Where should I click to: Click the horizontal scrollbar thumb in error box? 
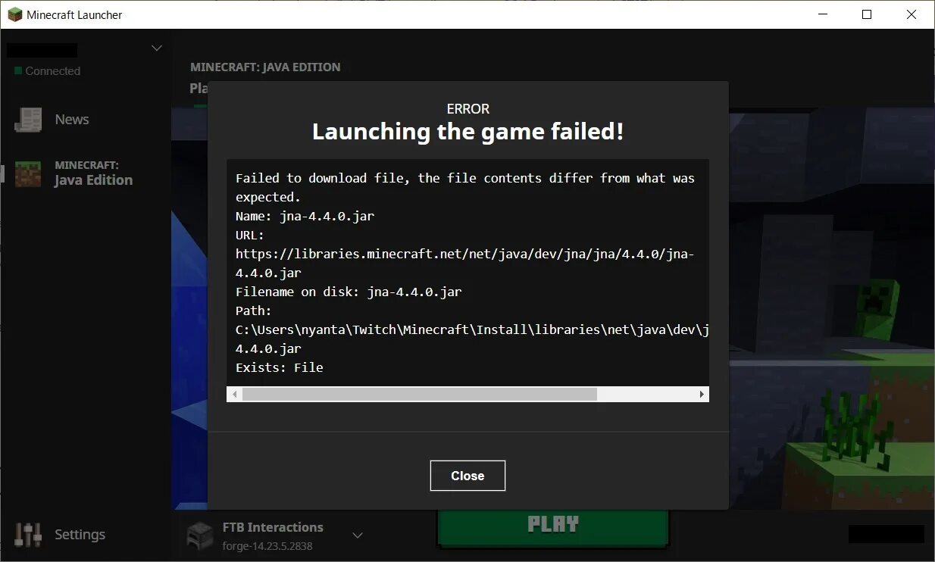point(420,395)
